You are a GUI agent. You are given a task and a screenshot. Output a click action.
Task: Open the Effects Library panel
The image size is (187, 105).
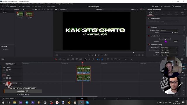pos(24,6)
